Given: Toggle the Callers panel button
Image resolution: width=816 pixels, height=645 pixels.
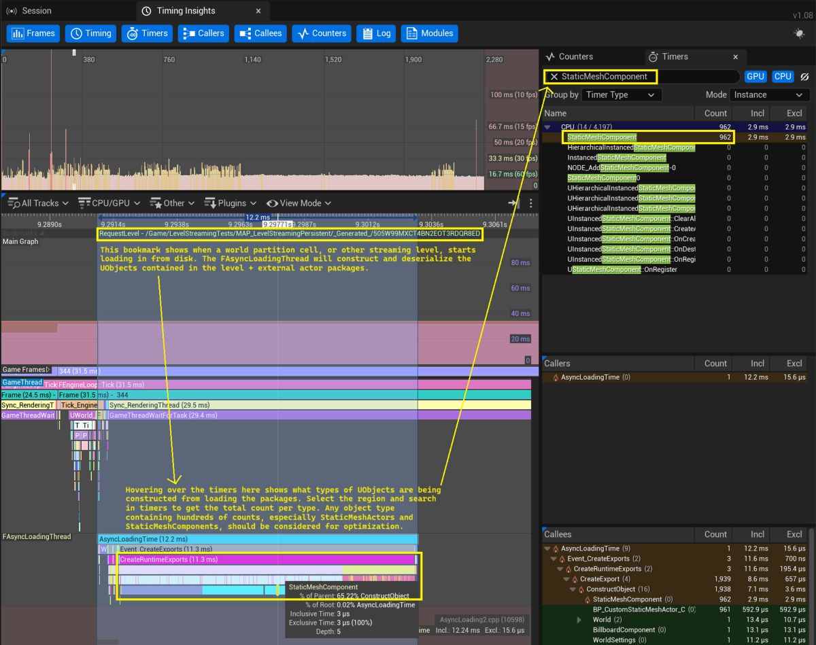Looking at the screenshot, I should point(203,33).
